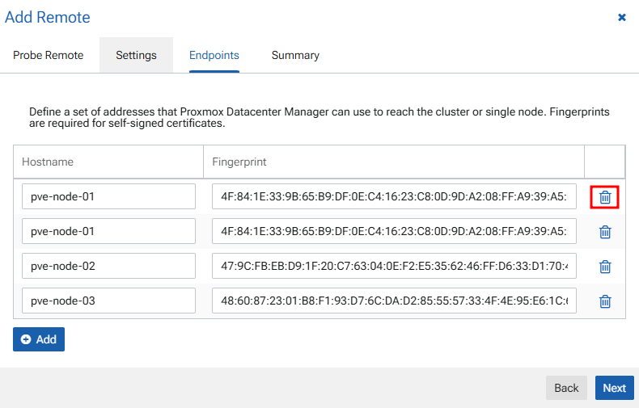Edit the pve-node-02 hostname field

[109, 266]
